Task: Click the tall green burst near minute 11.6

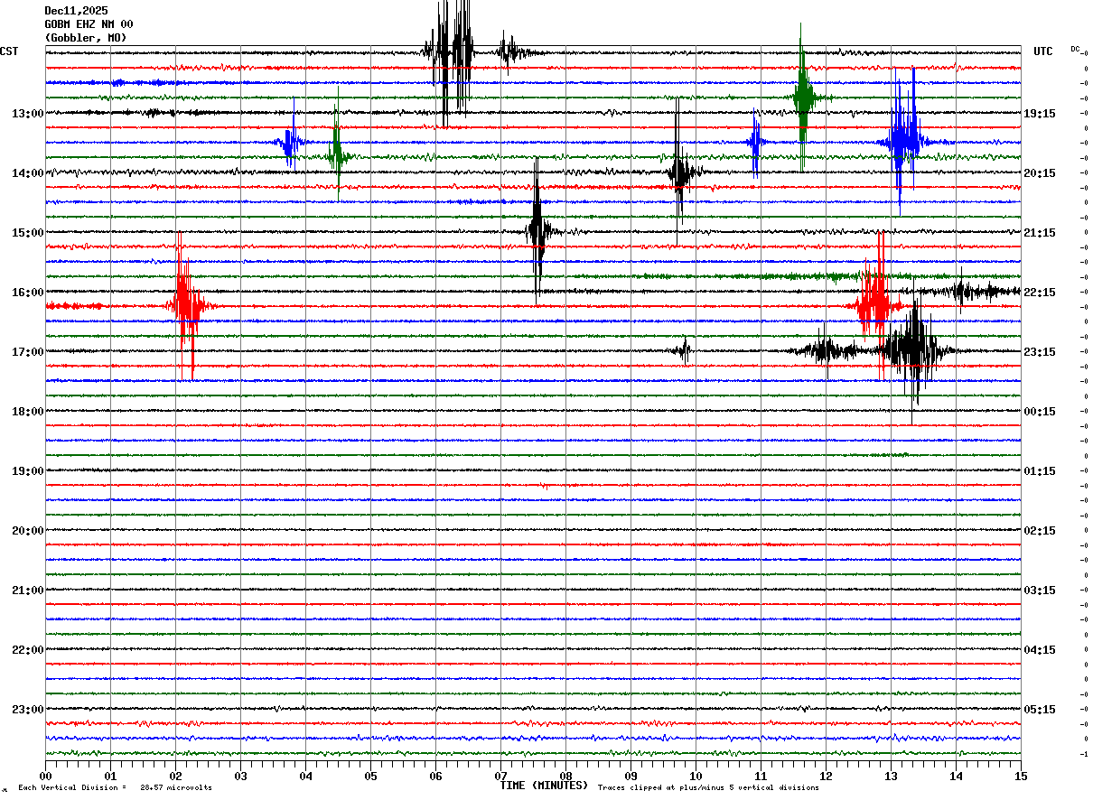Action: [802, 98]
